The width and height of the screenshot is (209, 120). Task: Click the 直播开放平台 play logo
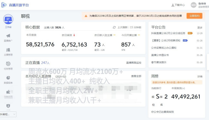click(x=4, y=5)
